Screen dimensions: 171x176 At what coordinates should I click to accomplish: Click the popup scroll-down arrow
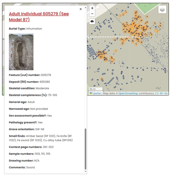(x=85, y=172)
